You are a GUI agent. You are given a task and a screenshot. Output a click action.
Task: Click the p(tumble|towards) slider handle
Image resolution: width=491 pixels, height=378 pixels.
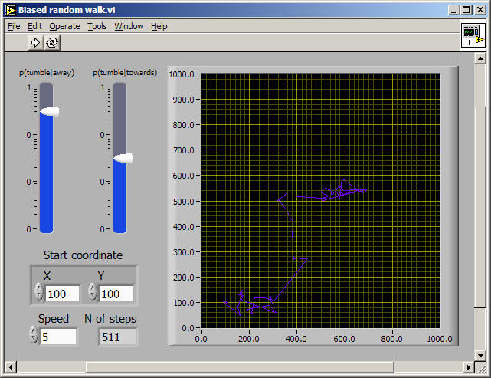pos(123,158)
